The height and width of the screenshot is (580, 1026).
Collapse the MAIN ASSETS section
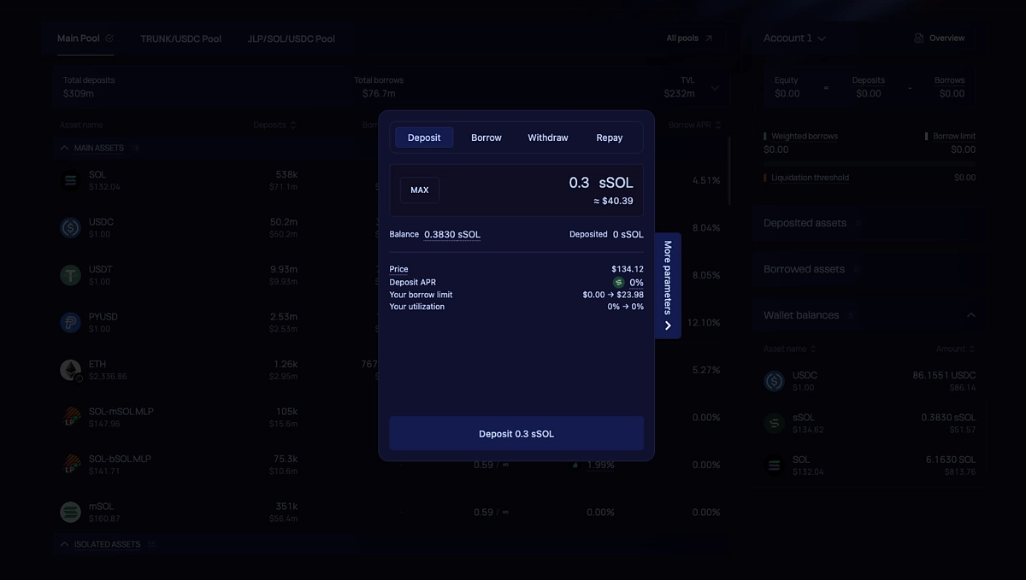(63, 147)
